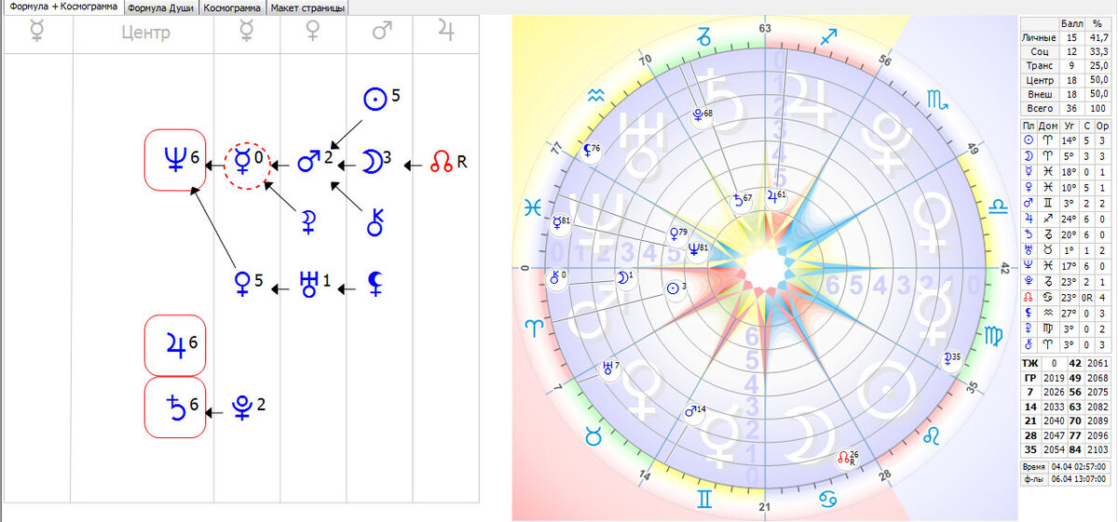Image resolution: width=1118 pixels, height=522 pixels.
Task: Click the Jupiter 61 marker in the chart
Action: [775, 195]
